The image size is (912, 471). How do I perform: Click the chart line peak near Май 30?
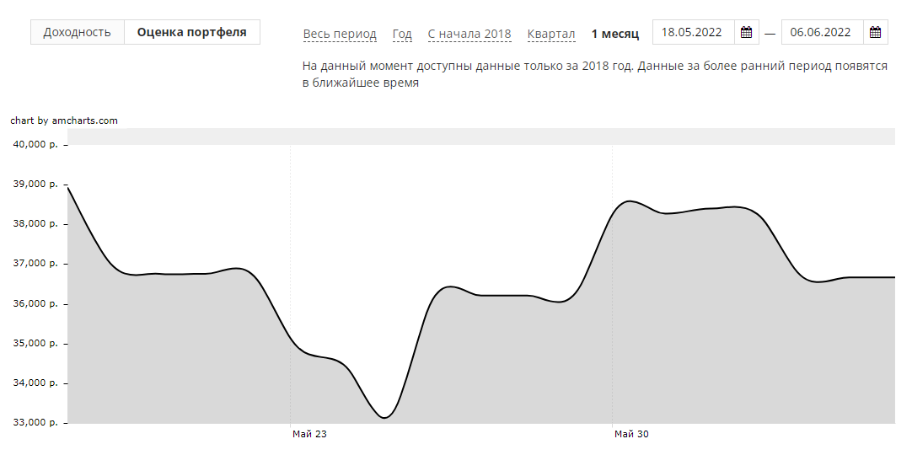coord(630,201)
